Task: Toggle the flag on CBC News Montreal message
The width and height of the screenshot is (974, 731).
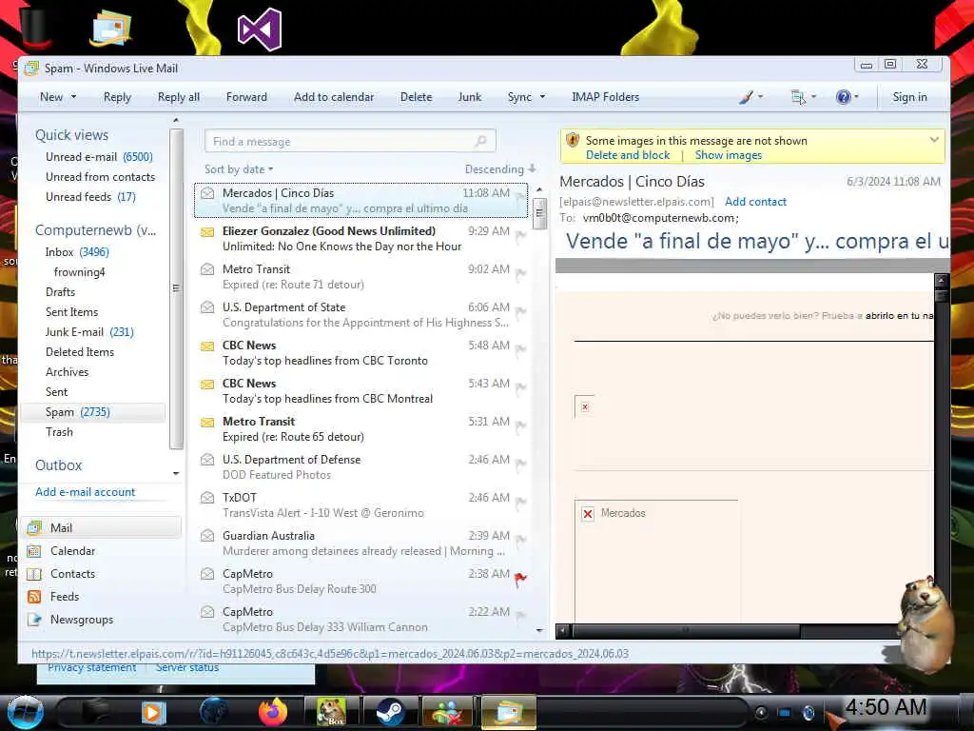Action: click(520, 388)
